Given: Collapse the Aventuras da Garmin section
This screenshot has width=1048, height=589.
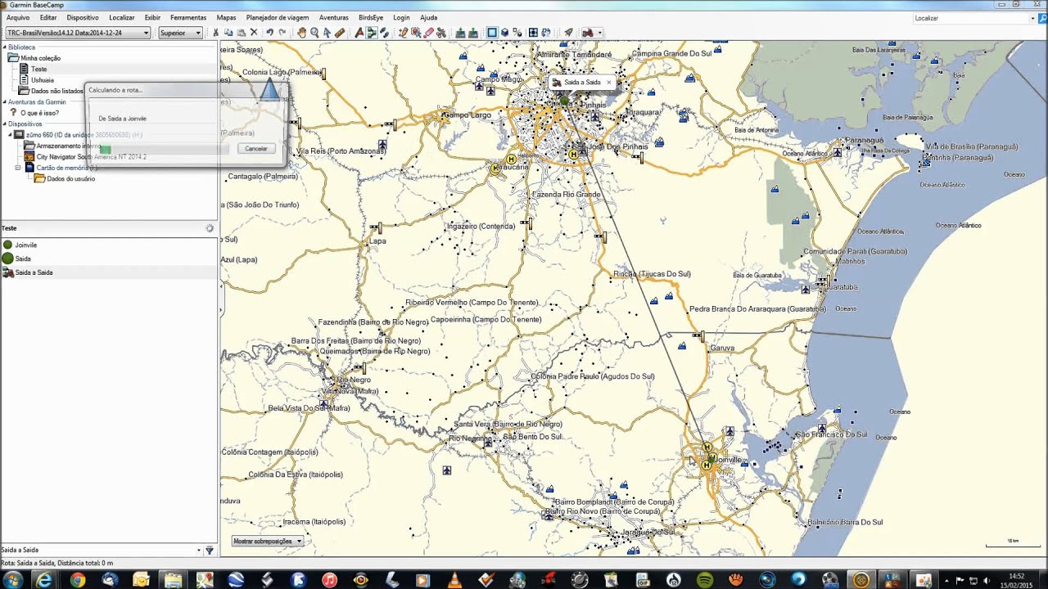Looking at the screenshot, I should 4,102.
